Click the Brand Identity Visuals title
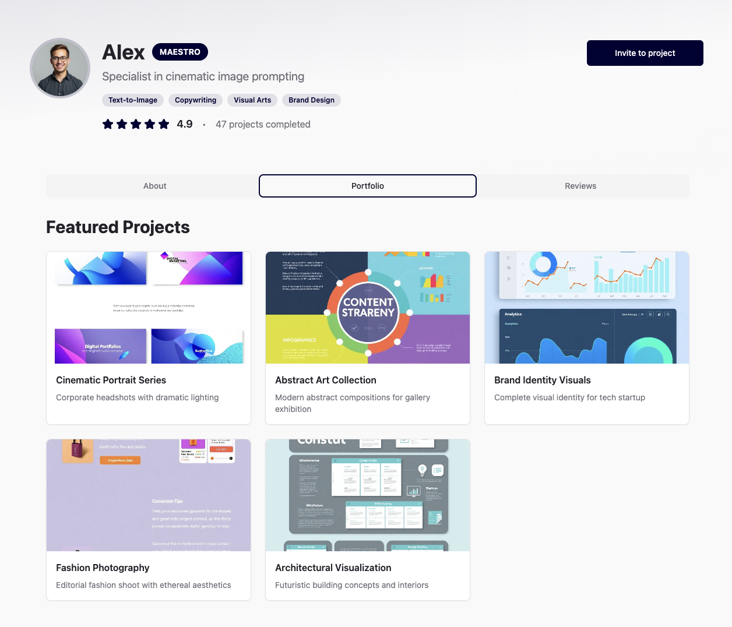Viewport: 732px width, 627px height. pyautogui.click(x=543, y=380)
